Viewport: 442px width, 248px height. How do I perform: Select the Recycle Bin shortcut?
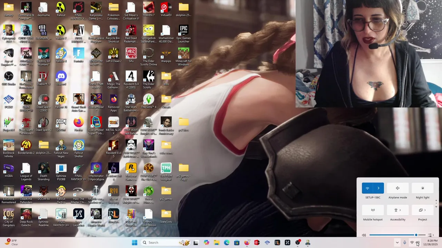pyautogui.click(x=114, y=34)
